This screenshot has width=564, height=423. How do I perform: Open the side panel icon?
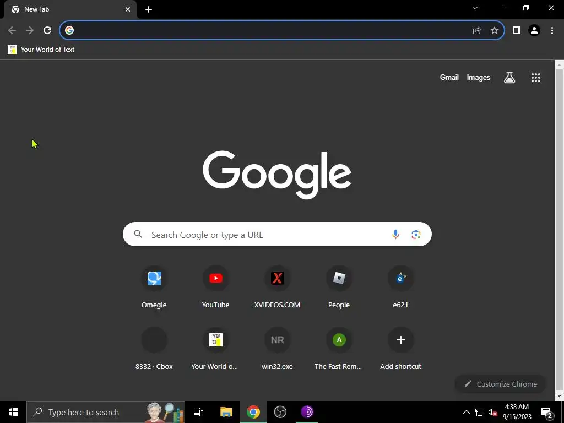point(517,31)
